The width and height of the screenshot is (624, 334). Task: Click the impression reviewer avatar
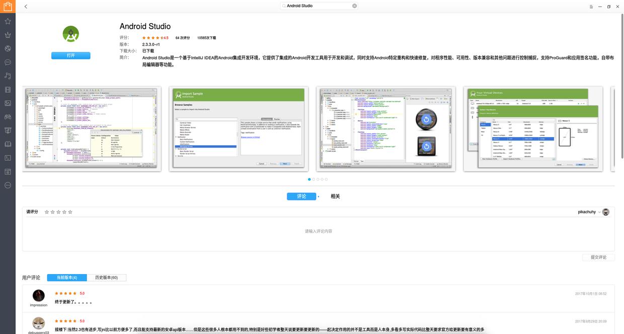[38, 296]
